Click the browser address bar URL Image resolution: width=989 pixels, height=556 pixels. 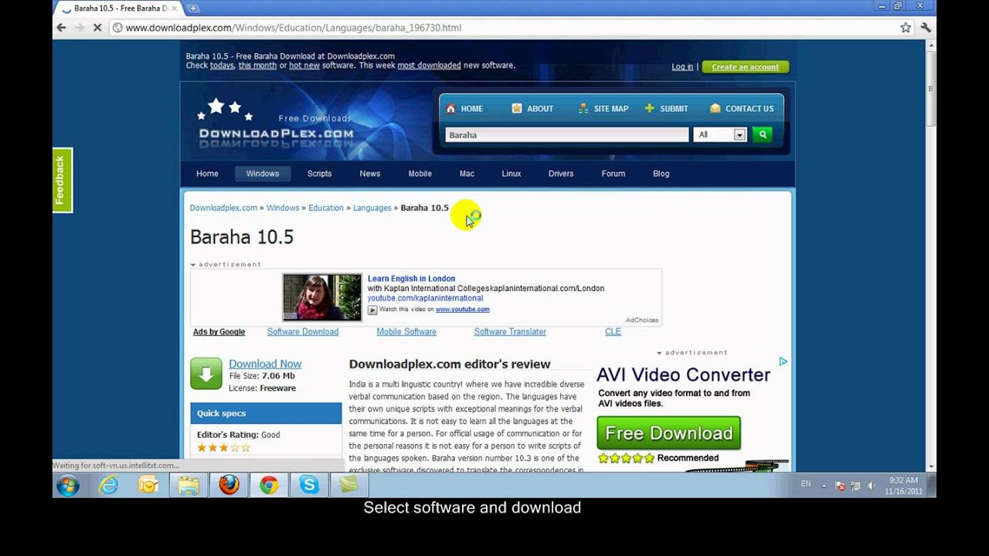click(x=294, y=28)
